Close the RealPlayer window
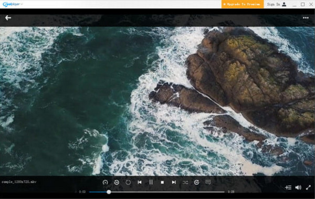Image resolution: width=315 pixels, height=199 pixels. tap(311, 4)
